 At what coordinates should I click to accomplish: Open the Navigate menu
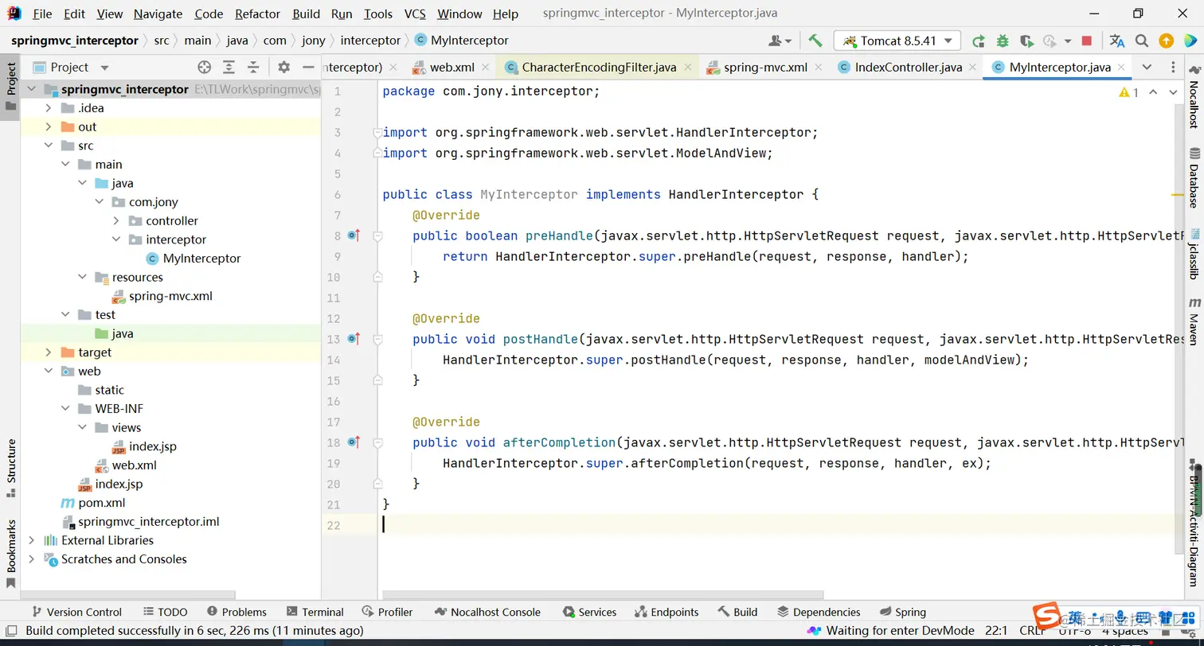coord(158,14)
